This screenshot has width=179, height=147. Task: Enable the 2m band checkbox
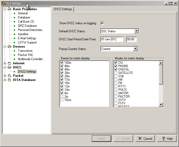[62, 97]
